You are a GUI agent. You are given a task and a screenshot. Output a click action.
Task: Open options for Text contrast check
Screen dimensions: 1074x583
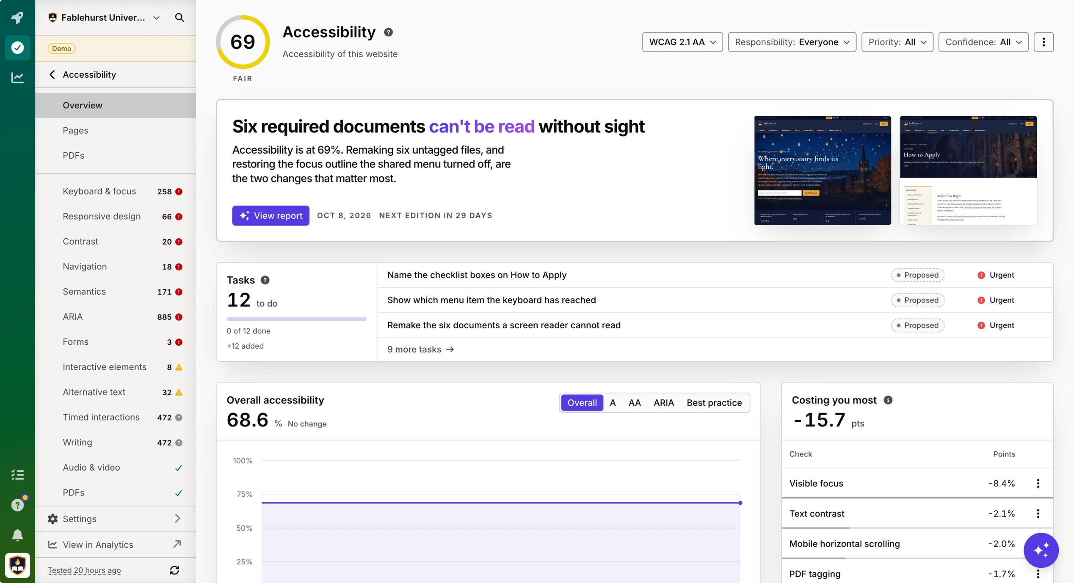coord(1038,514)
